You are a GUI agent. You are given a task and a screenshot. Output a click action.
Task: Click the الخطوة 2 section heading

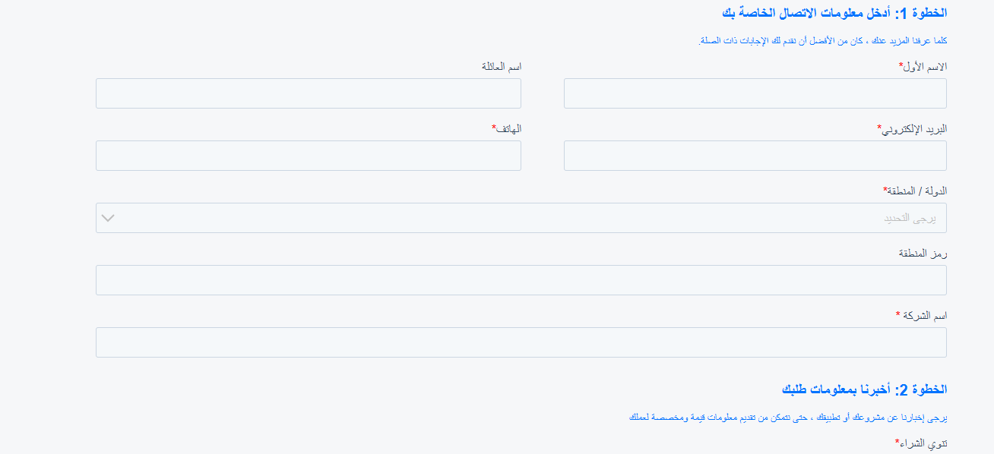click(x=864, y=389)
